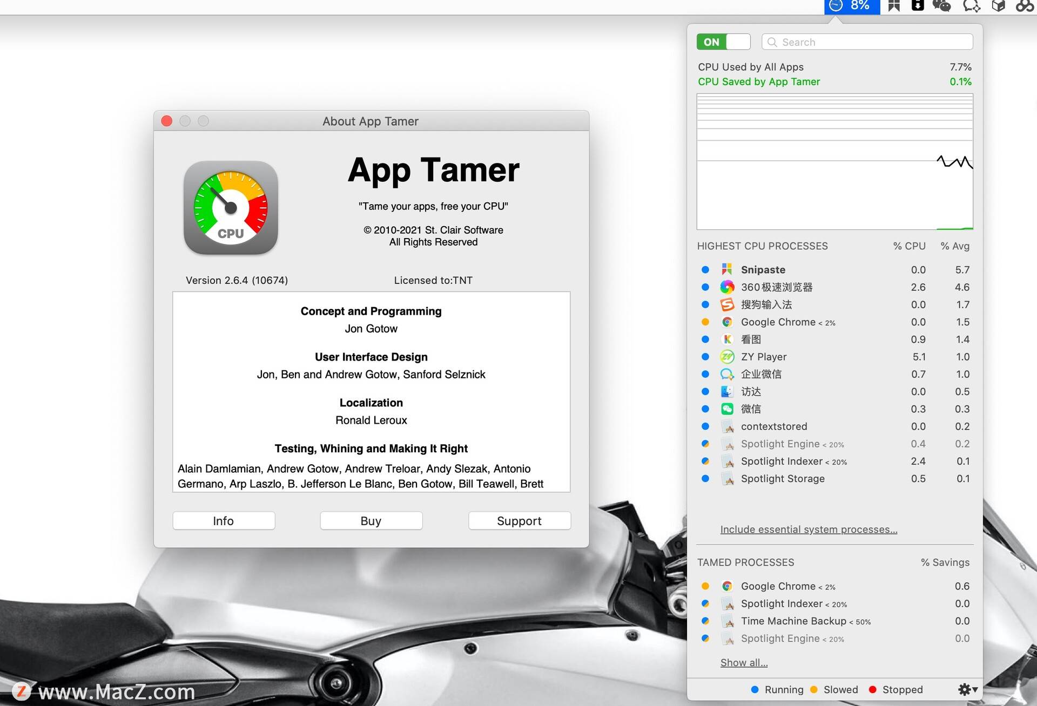Viewport: 1037px width, 706px height.
Task: Click the Search field in App Tamer panel
Action: pyautogui.click(x=867, y=42)
